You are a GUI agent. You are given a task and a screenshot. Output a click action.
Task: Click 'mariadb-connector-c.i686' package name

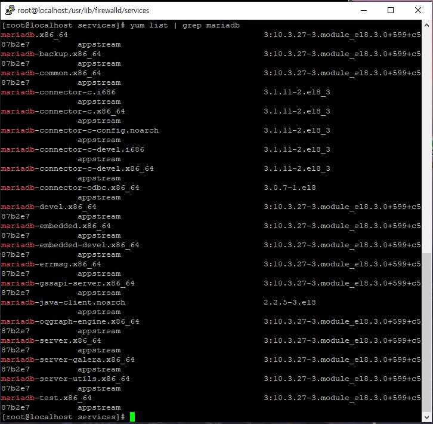click(58, 92)
